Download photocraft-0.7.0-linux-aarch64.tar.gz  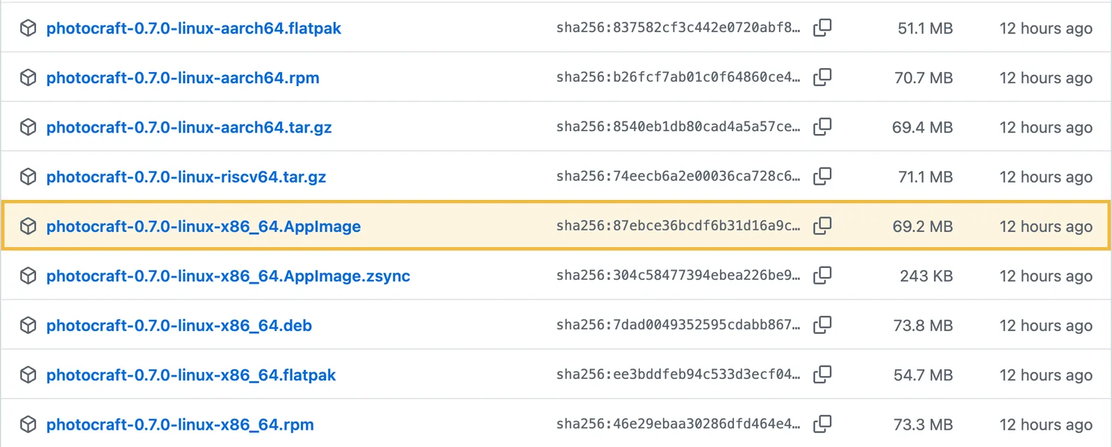click(x=189, y=128)
